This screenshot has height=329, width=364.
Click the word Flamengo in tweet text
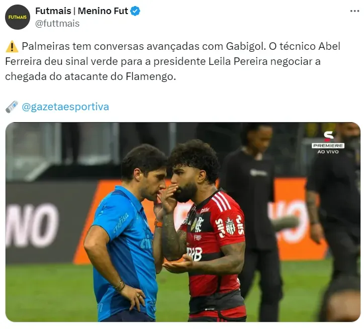coord(150,76)
